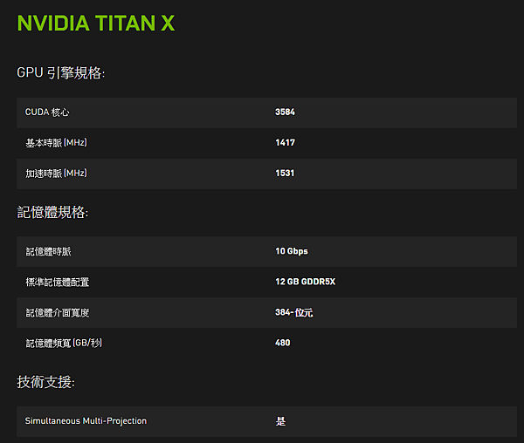Click the 技術支援 section heading

45,382
